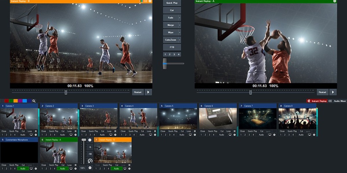Play the Instant Replay - B preview

coord(148,92)
